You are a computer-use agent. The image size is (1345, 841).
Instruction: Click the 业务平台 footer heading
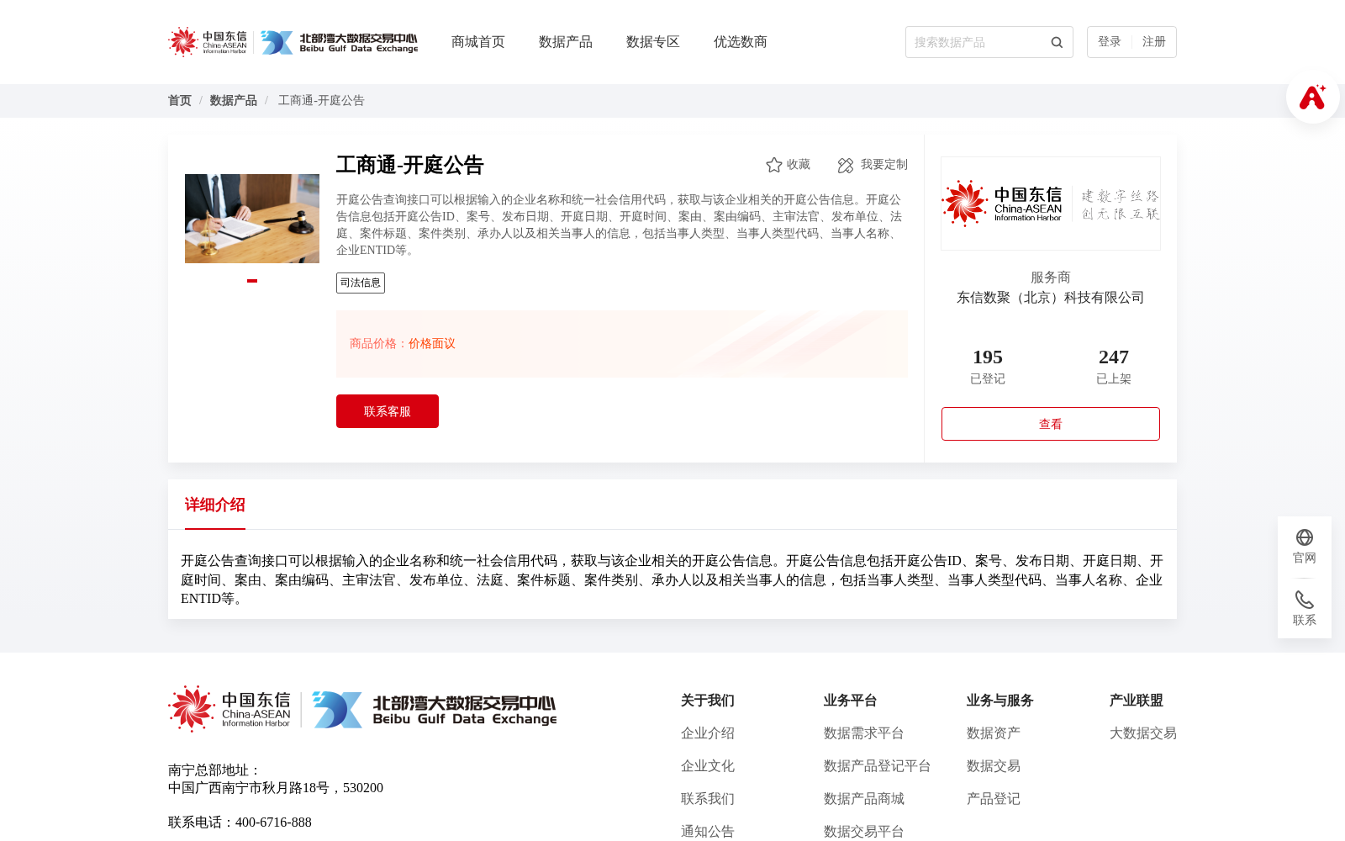[x=851, y=701]
